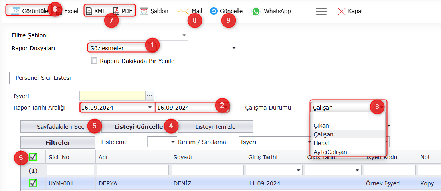Click the Not column header
The height and width of the screenshot is (191, 441).
click(429, 157)
